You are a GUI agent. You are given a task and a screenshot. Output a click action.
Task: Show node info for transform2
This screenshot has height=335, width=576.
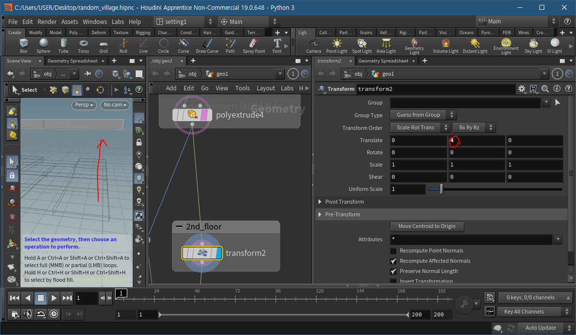point(557,88)
